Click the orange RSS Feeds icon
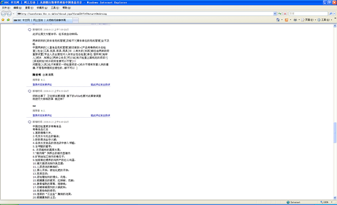337x205 pixels. tap(286, 20)
